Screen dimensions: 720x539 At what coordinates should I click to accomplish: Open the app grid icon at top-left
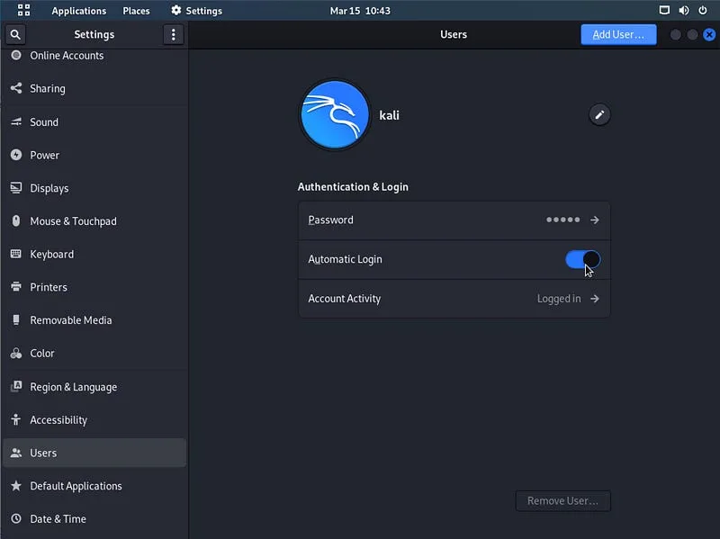click(x=22, y=10)
